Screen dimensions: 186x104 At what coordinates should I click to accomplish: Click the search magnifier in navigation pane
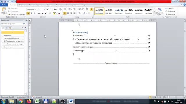[x=24, y=24]
